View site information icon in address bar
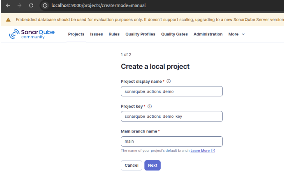The width and height of the screenshot is (284, 181). pyautogui.click(x=45, y=5)
